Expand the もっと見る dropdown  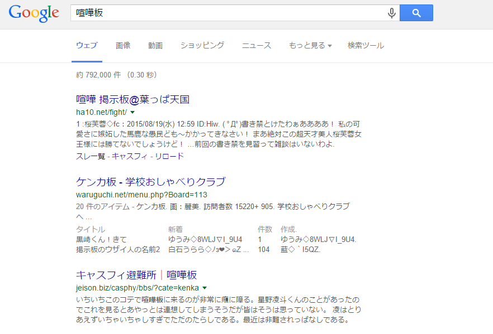coord(310,46)
